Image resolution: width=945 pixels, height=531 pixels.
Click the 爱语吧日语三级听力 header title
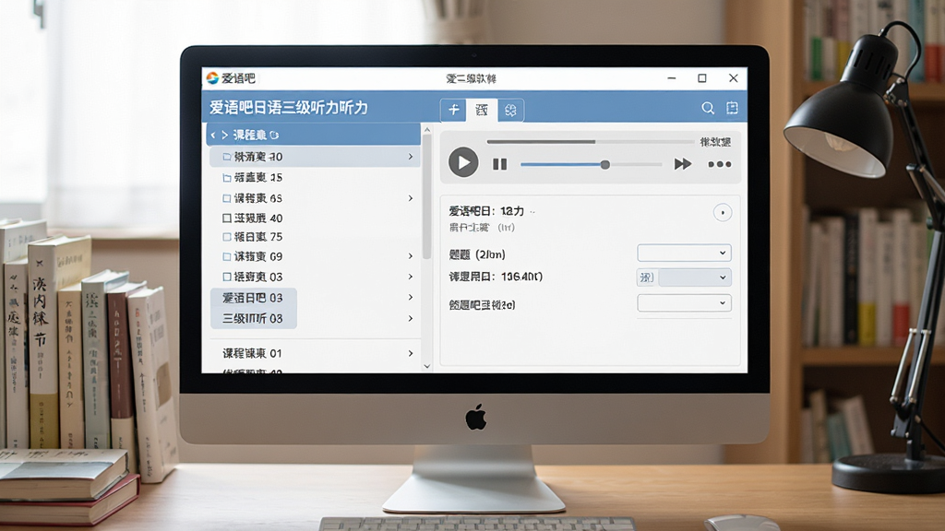(x=288, y=108)
